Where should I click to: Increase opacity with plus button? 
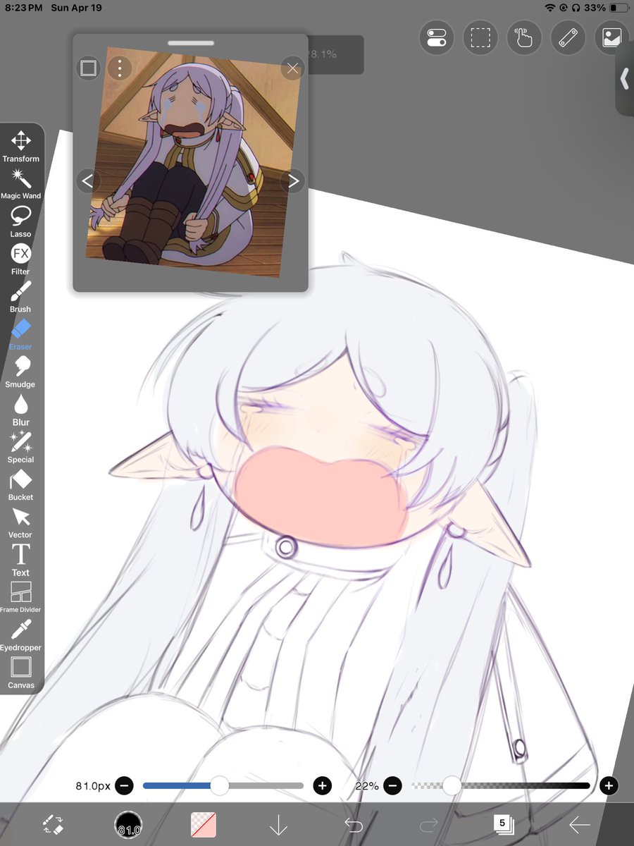[x=609, y=785]
